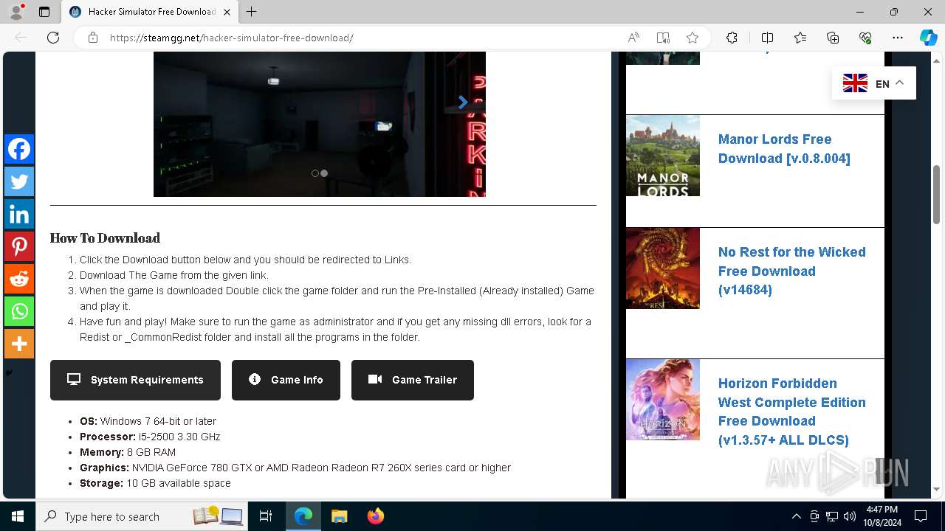945x531 pixels.
Task: Go to next slideshow image
Action: [x=463, y=102]
